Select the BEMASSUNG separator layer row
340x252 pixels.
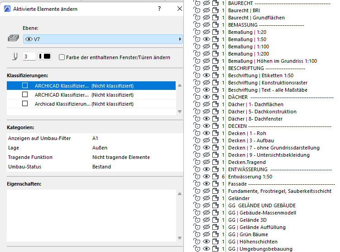pyautogui.click(x=266, y=25)
